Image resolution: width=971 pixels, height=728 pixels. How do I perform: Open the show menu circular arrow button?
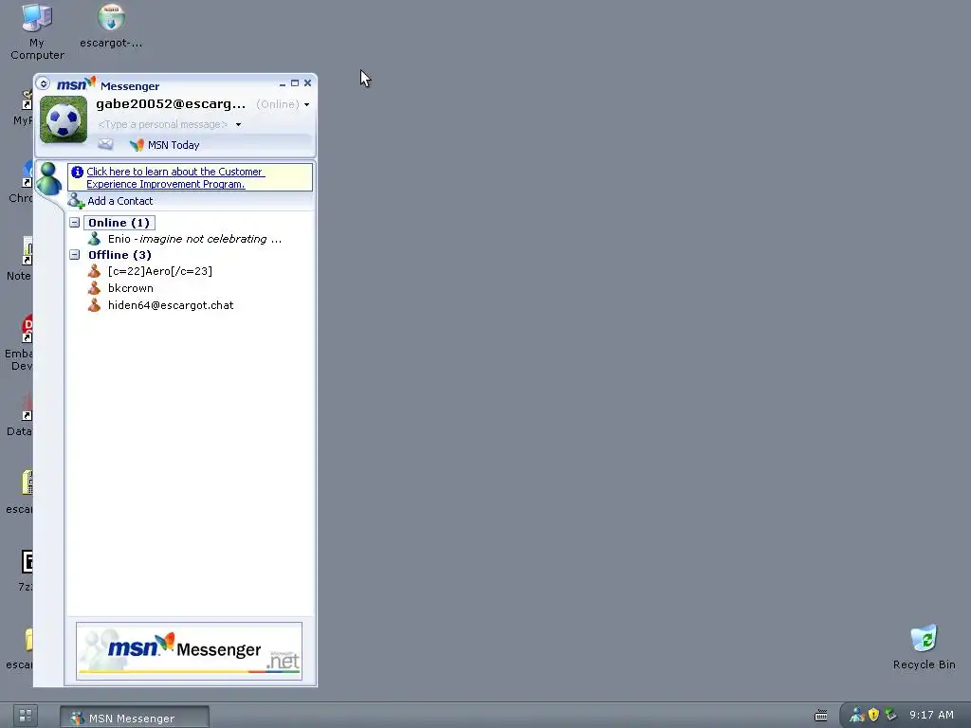(44, 83)
